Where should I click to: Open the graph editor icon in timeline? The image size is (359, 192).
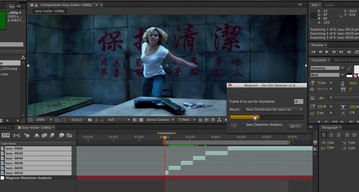[x=69, y=135]
